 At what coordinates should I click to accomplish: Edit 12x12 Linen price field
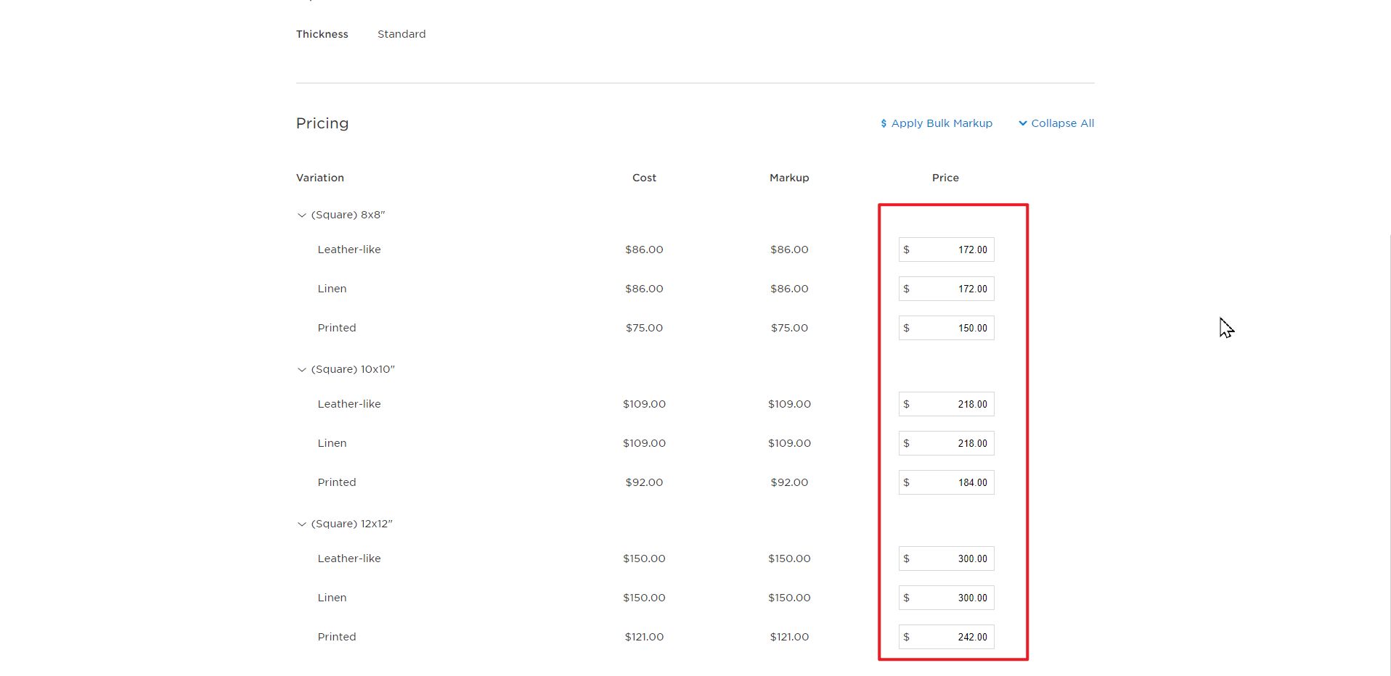point(946,598)
